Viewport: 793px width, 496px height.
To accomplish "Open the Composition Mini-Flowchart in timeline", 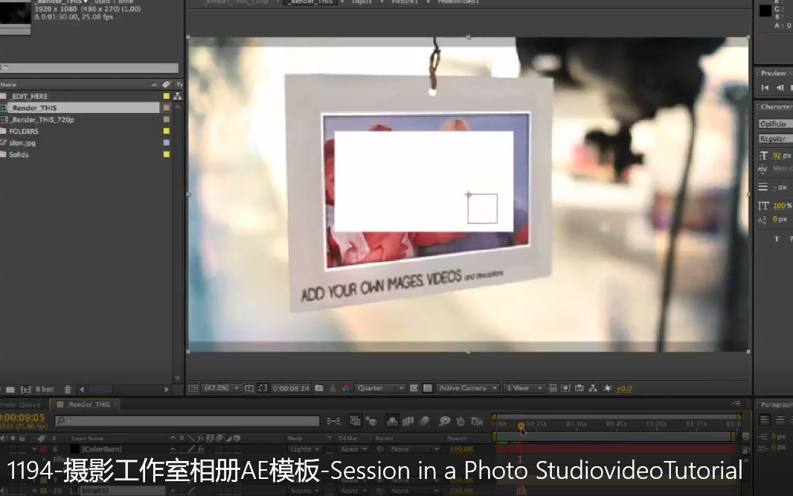I will point(333,421).
